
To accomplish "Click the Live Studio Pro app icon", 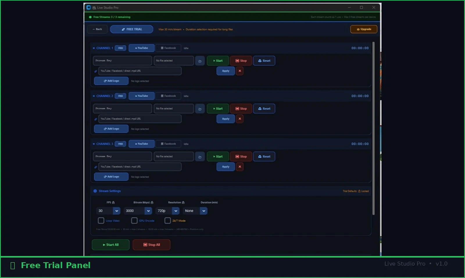I will coord(89,8).
